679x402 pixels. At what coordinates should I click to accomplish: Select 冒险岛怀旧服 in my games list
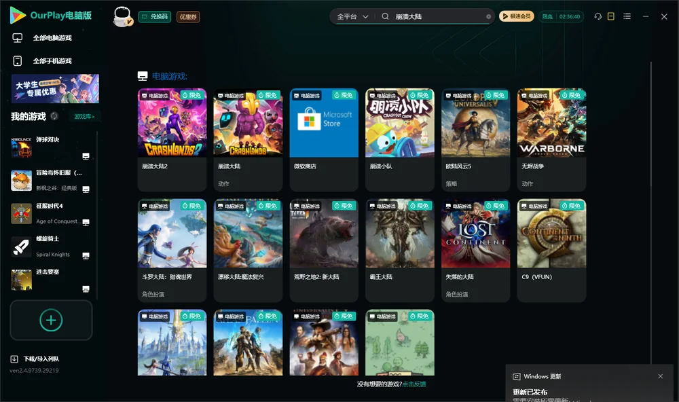51,181
